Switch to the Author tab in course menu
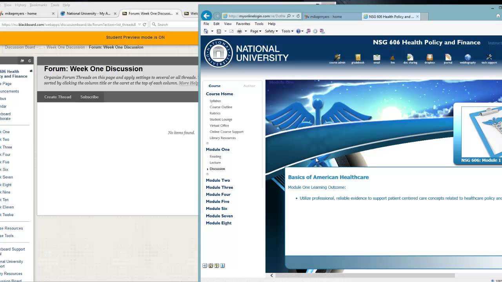502x282 pixels. click(x=249, y=86)
